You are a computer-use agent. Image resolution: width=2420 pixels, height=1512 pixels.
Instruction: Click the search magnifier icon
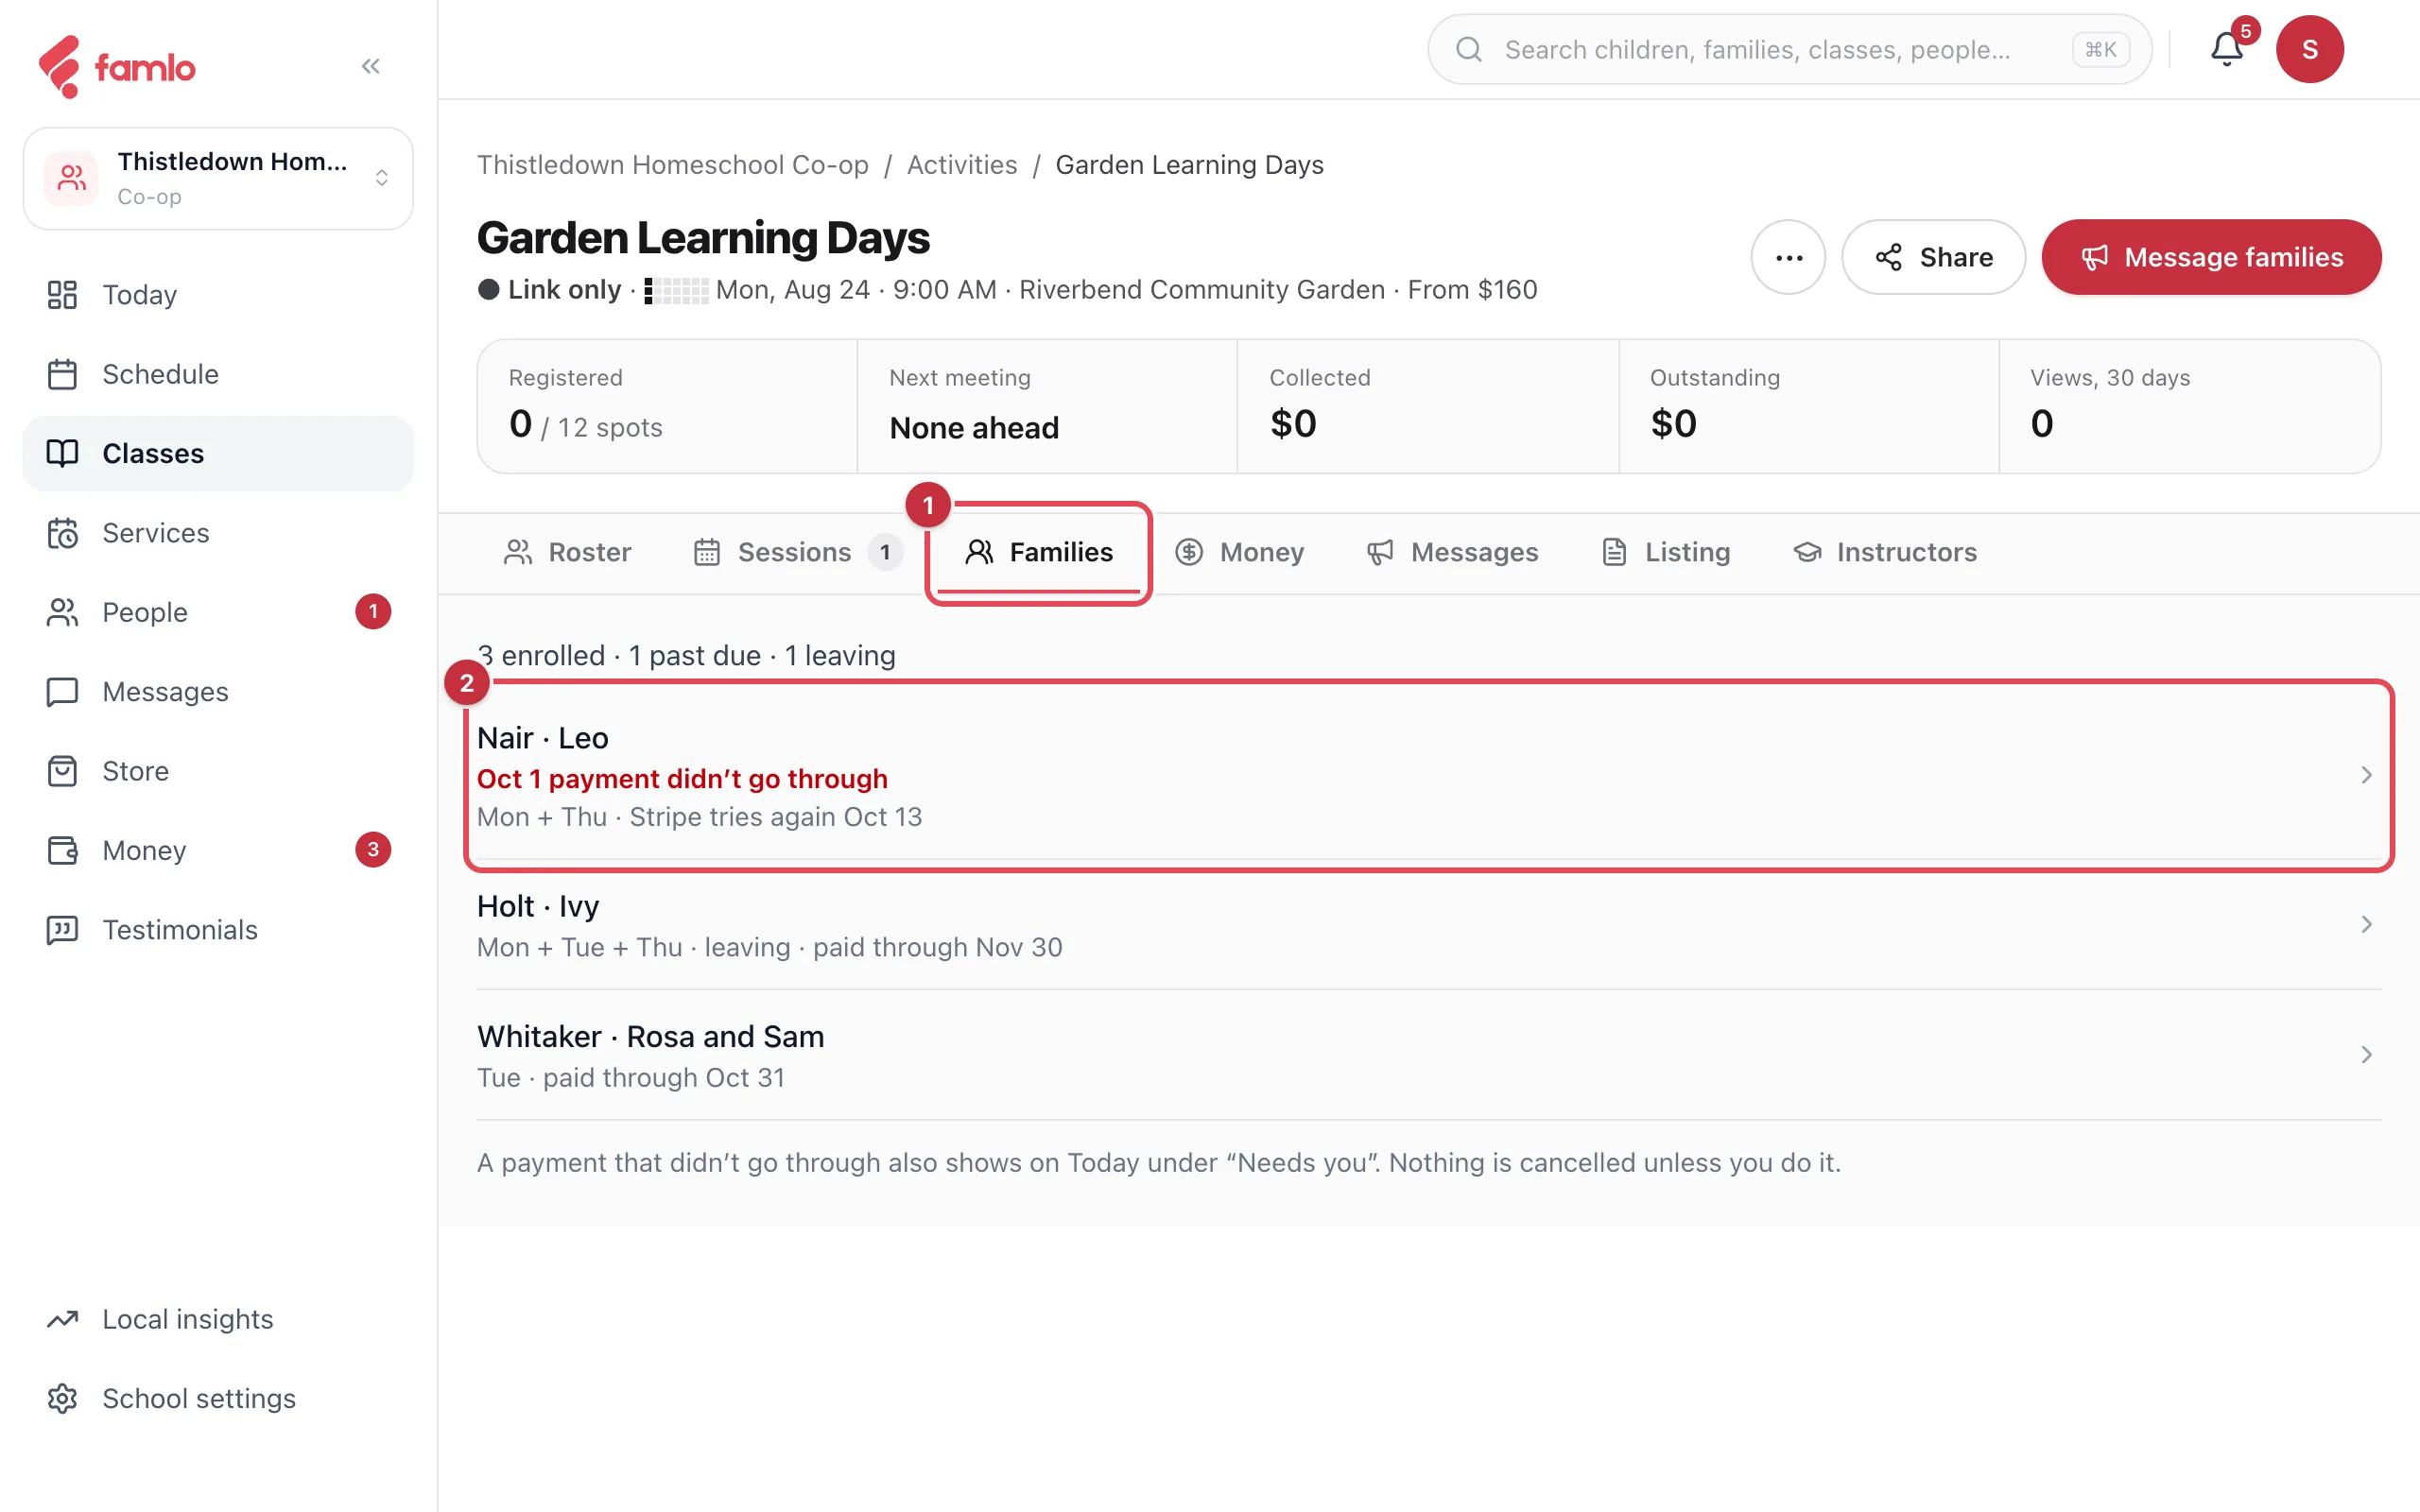[1468, 49]
